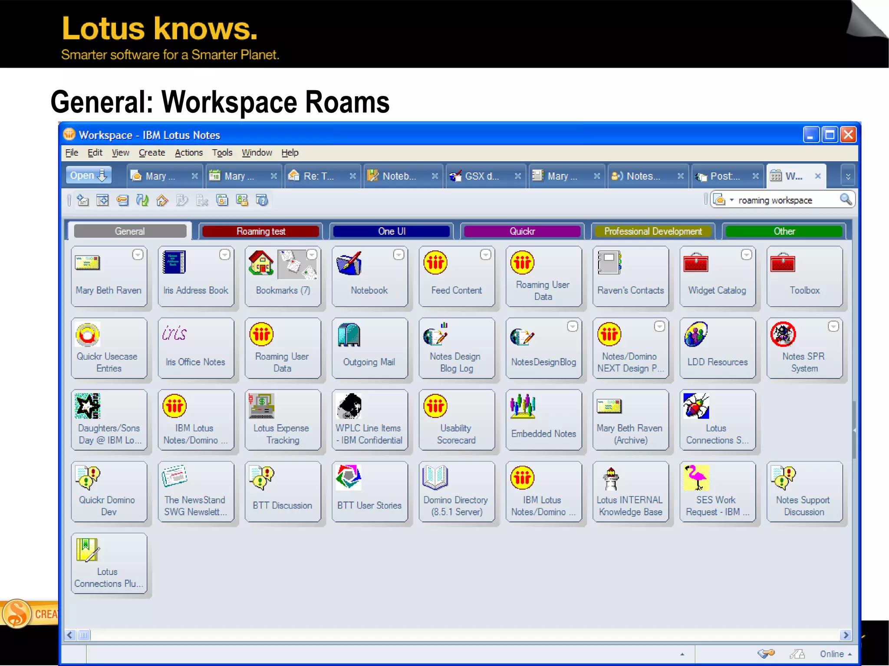Expand dropdown arrow on Notes SPR System tile
Screen dimensions: 889x666
pos(833,326)
